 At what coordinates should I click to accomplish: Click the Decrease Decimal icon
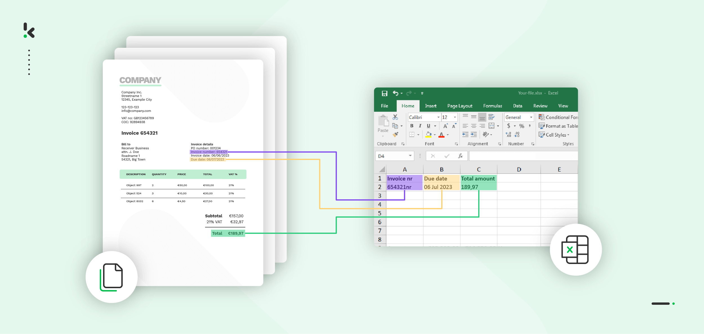coord(517,135)
